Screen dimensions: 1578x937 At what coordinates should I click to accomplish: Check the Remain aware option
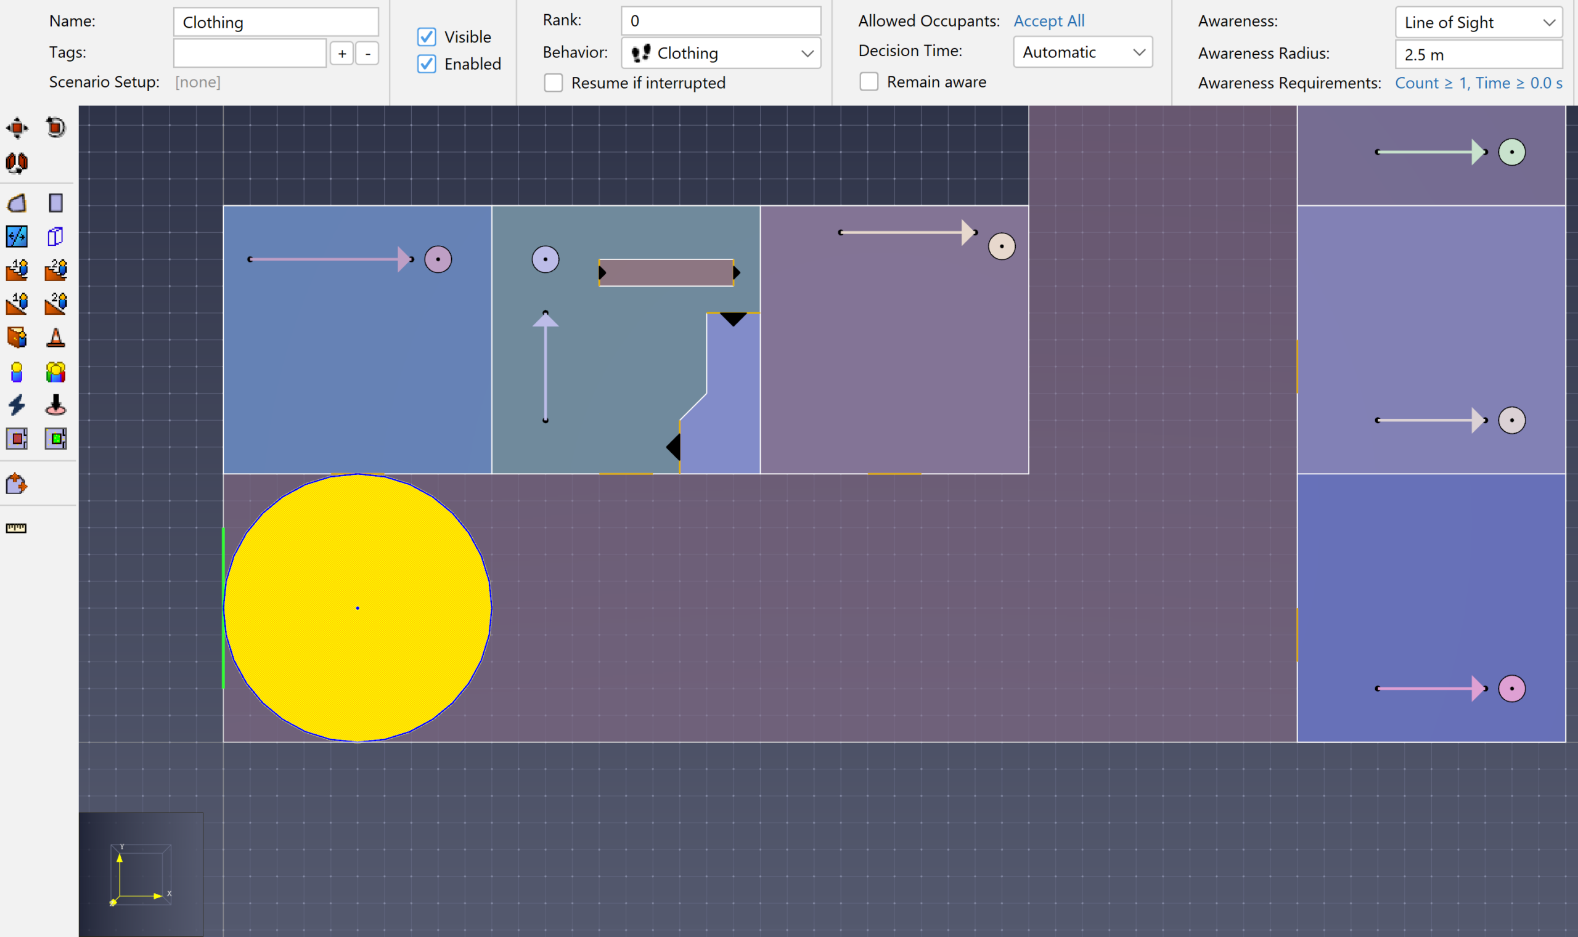(869, 81)
